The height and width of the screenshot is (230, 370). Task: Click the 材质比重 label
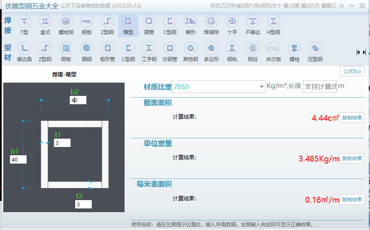point(158,87)
